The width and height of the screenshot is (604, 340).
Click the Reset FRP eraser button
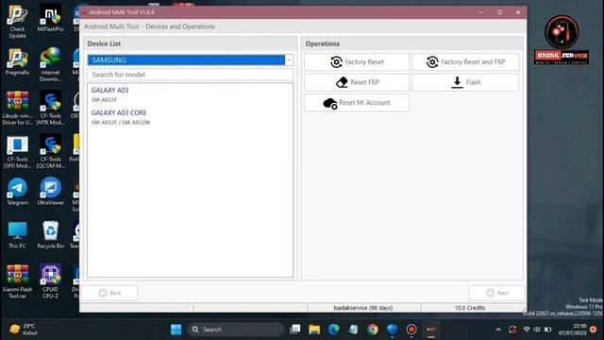pyautogui.click(x=357, y=82)
